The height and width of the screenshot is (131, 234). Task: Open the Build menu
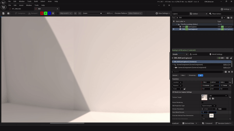click(36, 1)
